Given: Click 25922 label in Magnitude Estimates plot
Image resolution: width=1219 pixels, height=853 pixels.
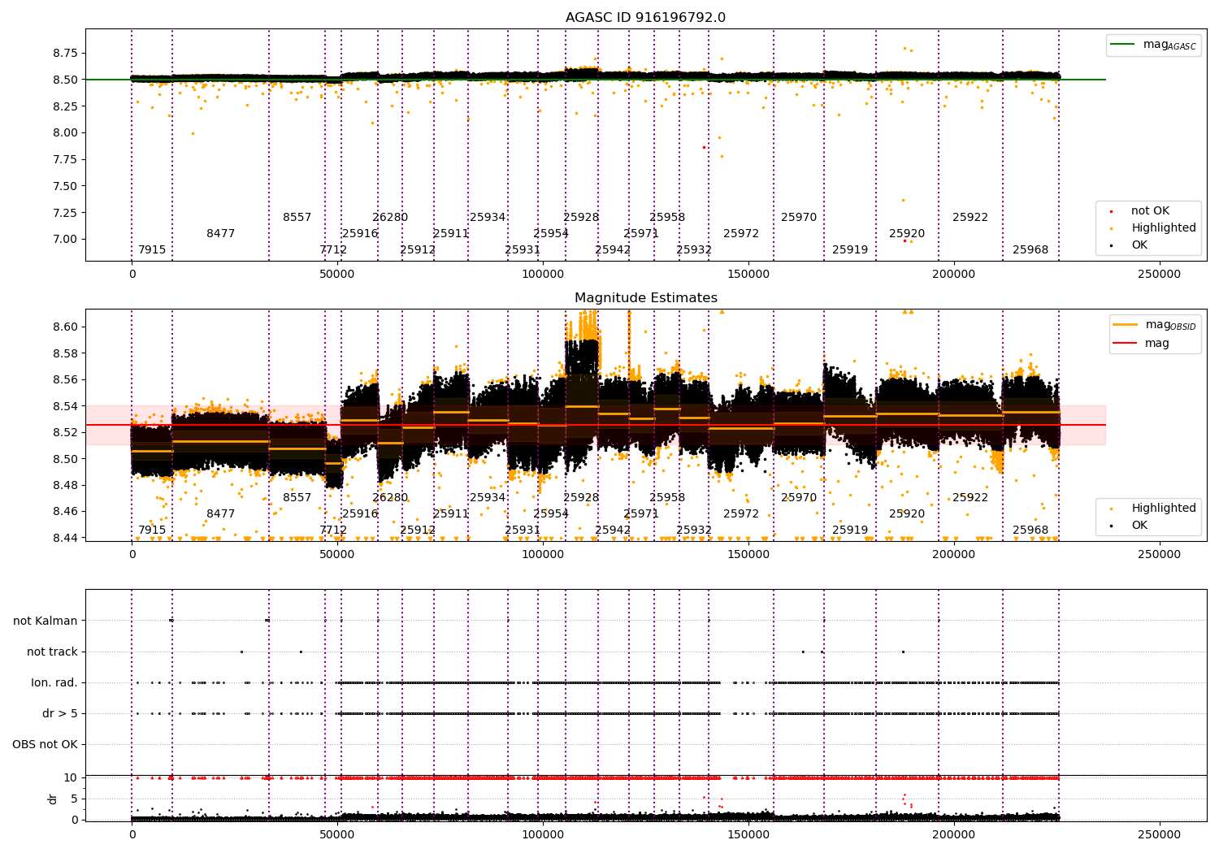Looking at the screenshot, I should coord(970,498).
